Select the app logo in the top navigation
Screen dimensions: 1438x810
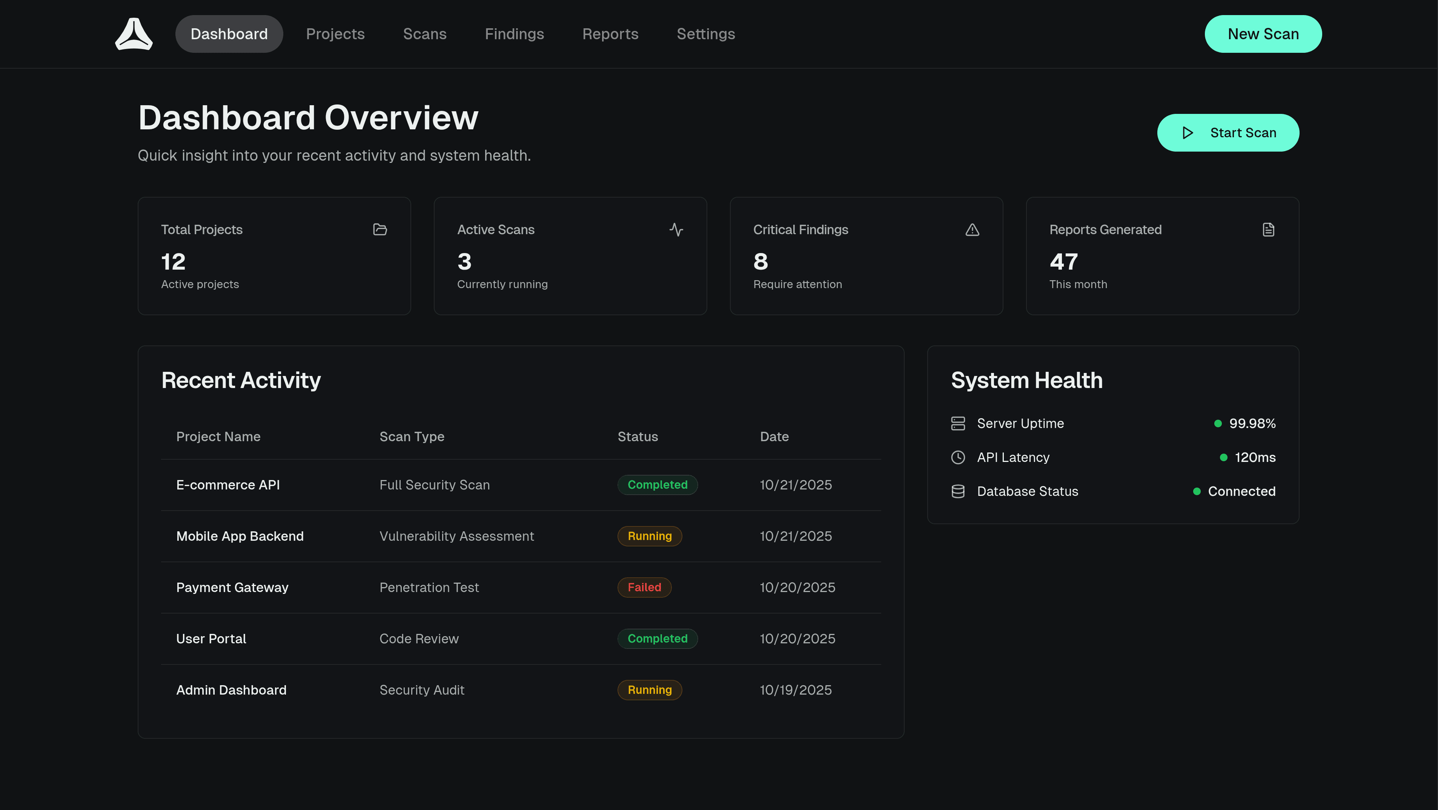tap(134, 34)
